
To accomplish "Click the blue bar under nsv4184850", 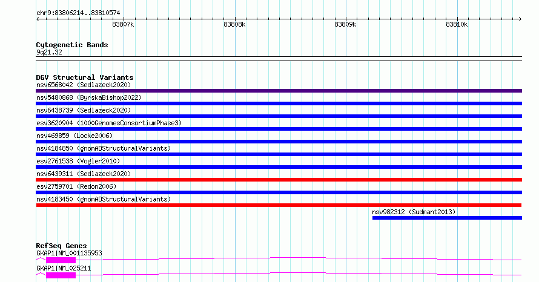I will coord(279,154).
